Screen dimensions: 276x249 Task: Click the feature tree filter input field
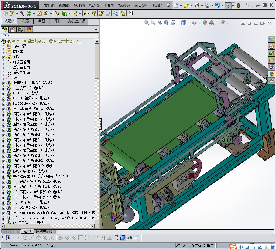[x=52, y=36]
